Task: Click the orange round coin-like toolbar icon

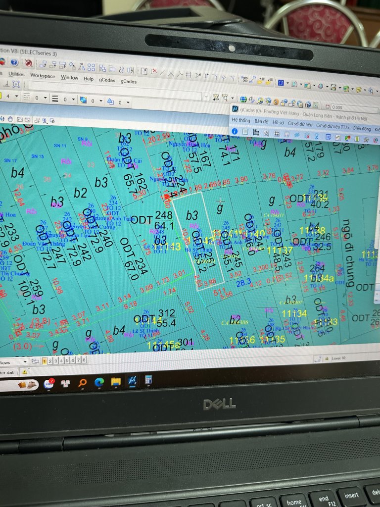Action: [276, 102]
